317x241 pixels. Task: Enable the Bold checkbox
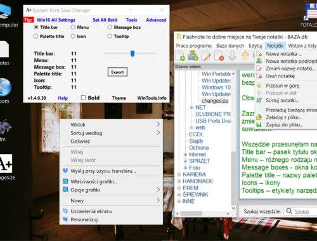[x=83, y=98]
